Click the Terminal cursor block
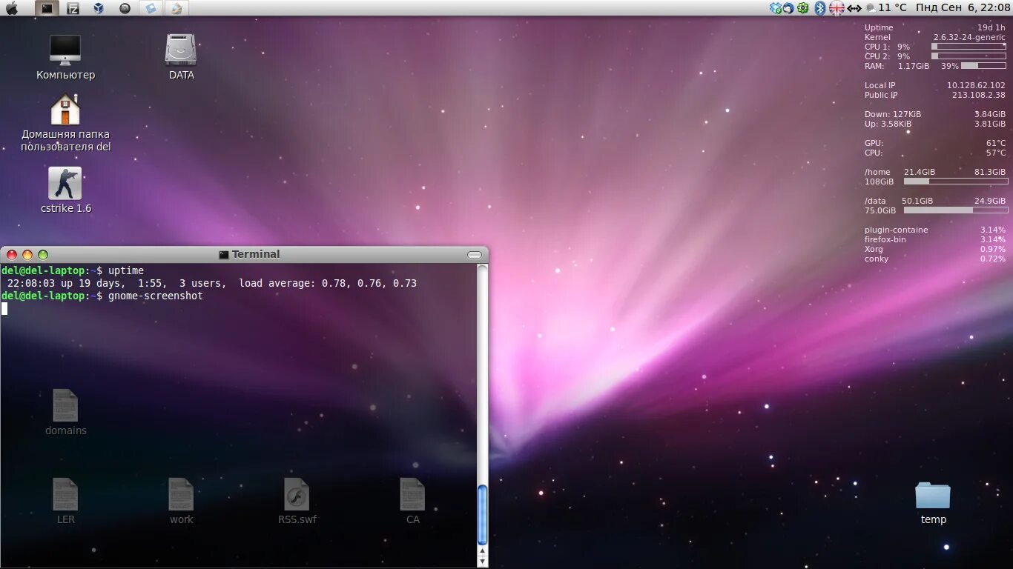 pos(4,308)
